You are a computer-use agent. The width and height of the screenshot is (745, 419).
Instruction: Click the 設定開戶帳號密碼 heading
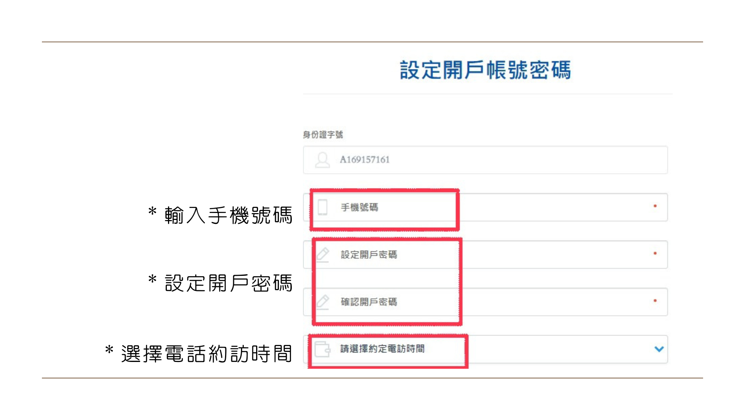pyautogui.click(x=485, y=70)
